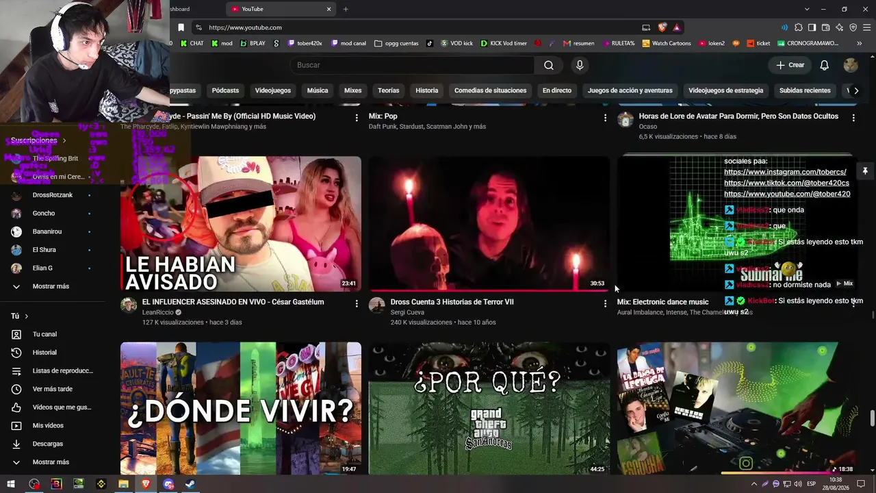Open Goncho subscription channel
The width and height of the screenshot is (876, 493).
(x=44, y=213)
